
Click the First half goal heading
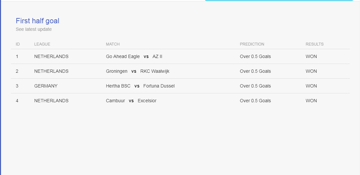click(38, 21)
